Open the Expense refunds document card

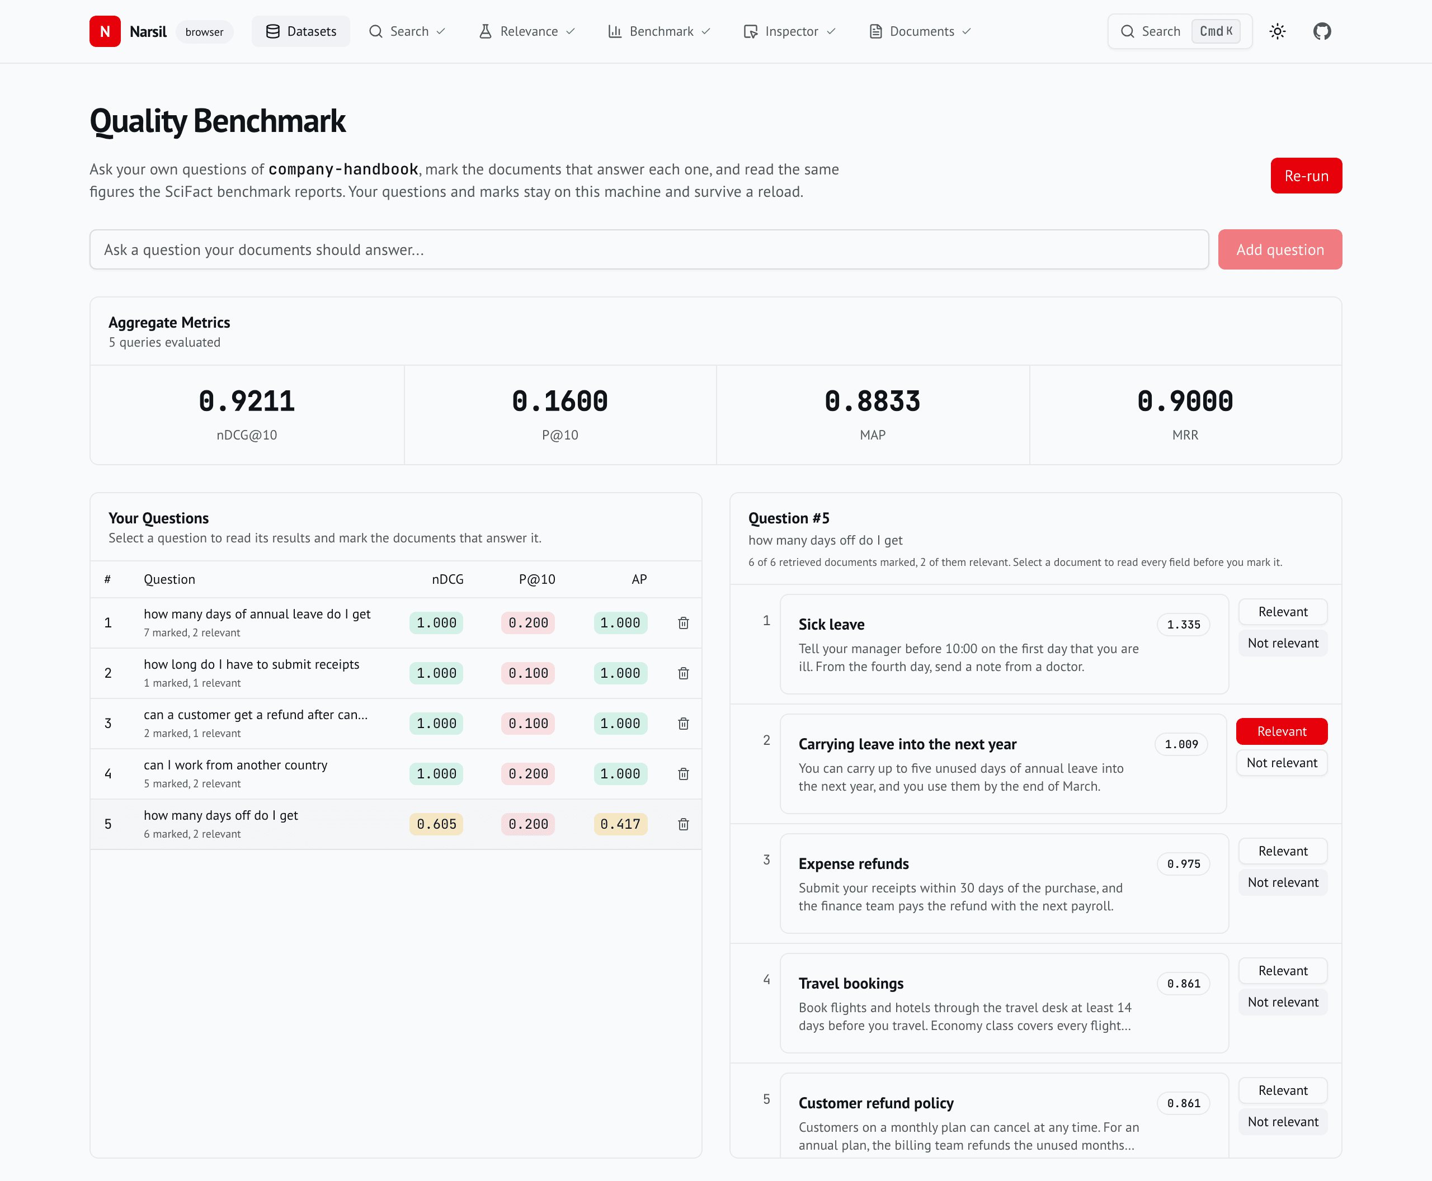(1004, 884)
